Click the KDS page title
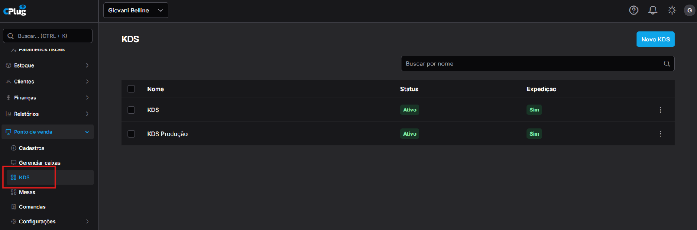 (x=130, y=39)
